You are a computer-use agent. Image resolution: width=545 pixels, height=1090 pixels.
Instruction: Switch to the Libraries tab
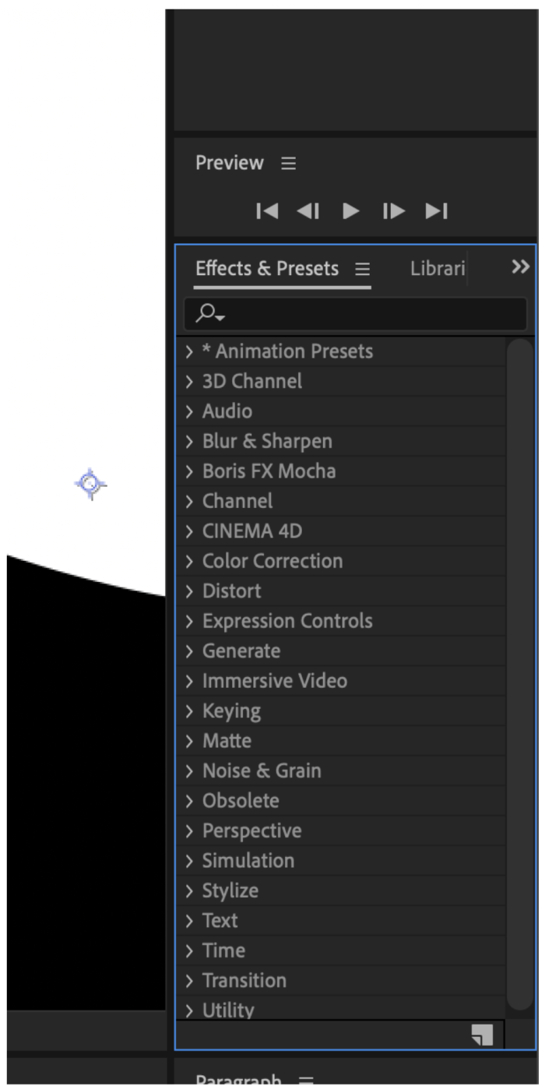tap(437, 269)
